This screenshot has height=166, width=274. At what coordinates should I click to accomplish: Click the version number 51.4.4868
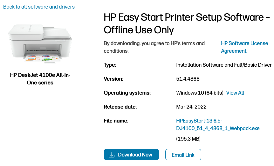pyautogui.click(x=188, y=79)
